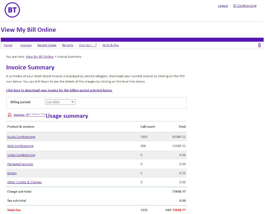Select the Charge sub-total label
265x214 pixels.
(19, 191)
